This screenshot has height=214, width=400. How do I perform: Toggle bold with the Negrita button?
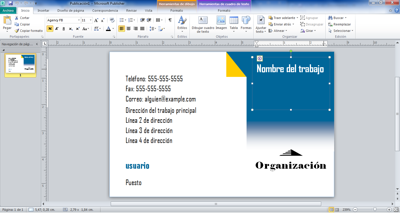coord(49,29)
